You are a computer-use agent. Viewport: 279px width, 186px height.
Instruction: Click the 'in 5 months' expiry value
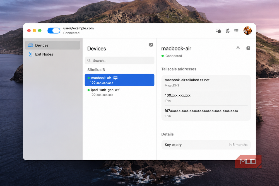tap(238, 144)
